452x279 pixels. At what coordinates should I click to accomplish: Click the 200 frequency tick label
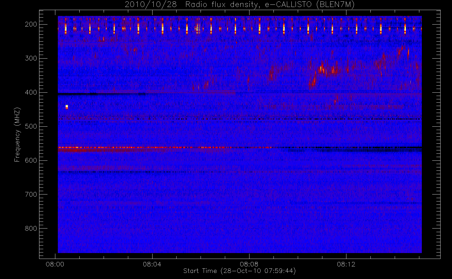pos(31,24)
